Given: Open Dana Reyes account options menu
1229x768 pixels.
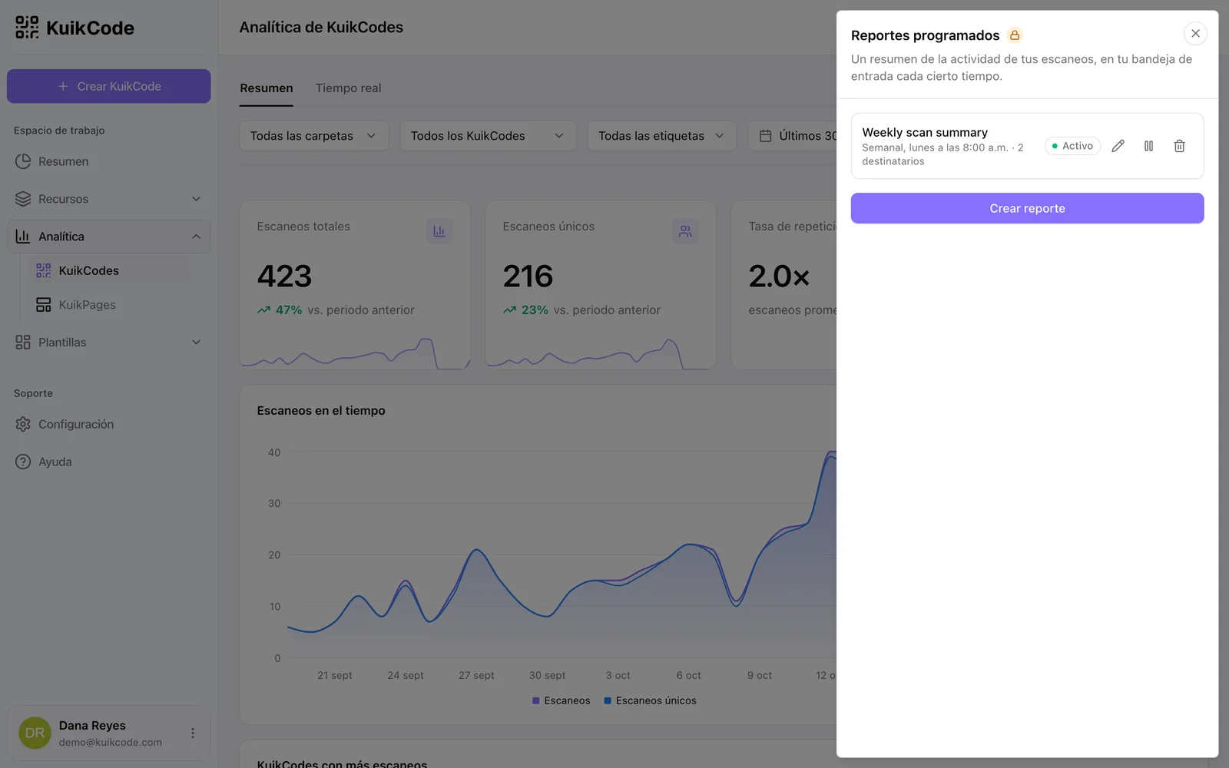Looking at the screenshot, I should (193, 733).
